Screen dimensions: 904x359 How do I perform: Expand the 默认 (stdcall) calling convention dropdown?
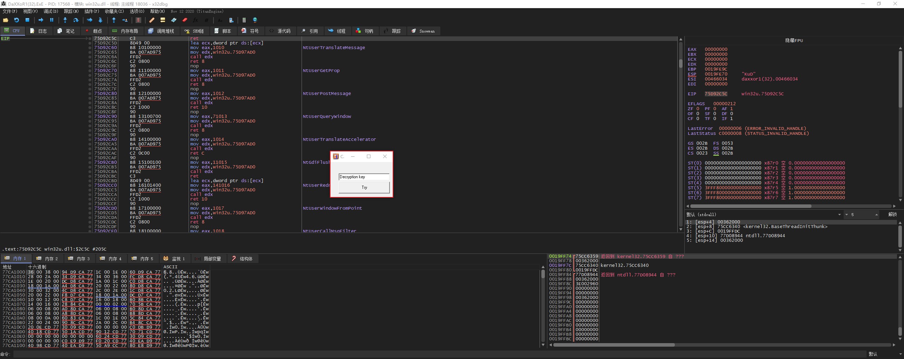tap(839, 215)
